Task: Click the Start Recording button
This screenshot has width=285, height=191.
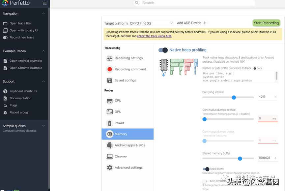Action: point(266,23)
